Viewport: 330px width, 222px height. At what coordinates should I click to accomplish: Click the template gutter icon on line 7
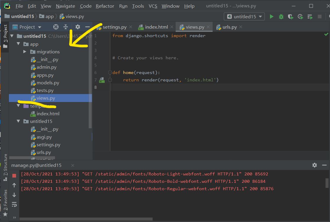point(101,80)
